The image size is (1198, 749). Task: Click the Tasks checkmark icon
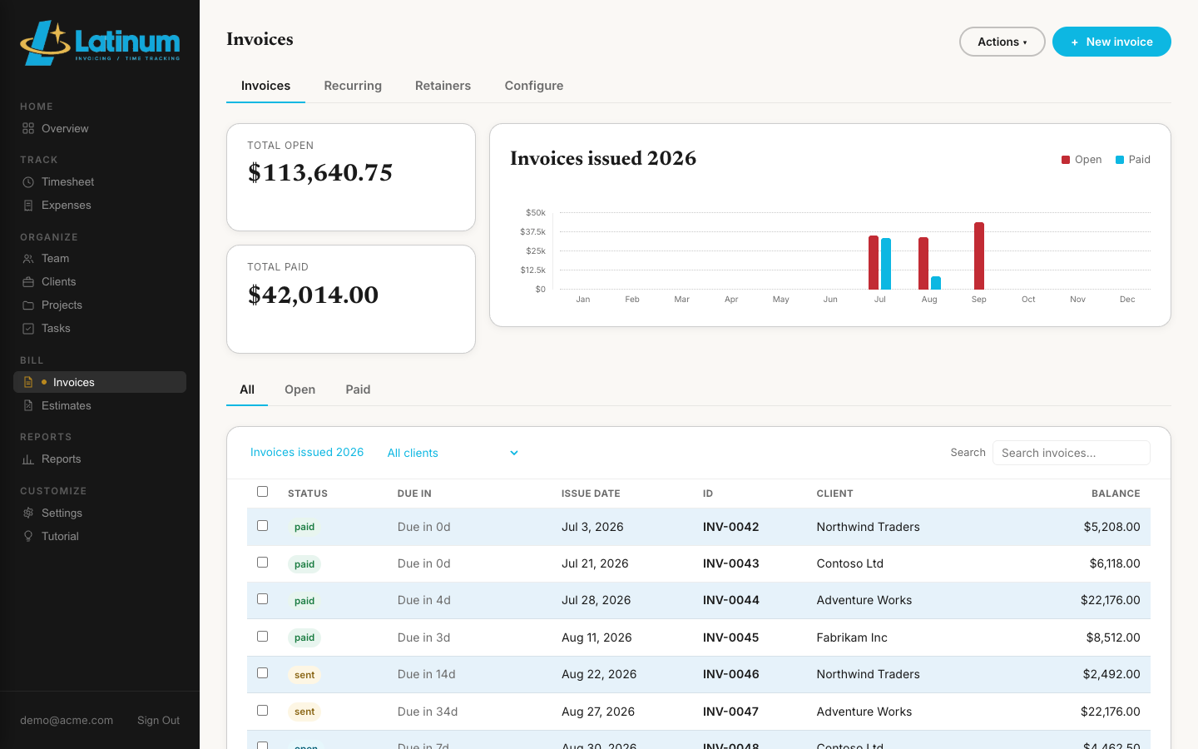click(28, 328)
